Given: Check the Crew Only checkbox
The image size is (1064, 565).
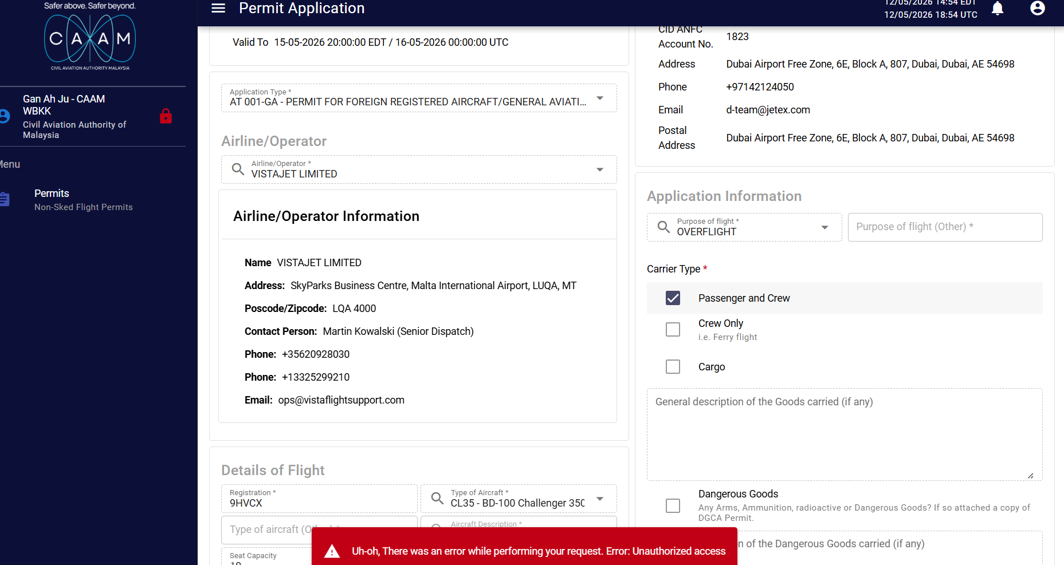Looking at the screenshot, I should [673, 330].
